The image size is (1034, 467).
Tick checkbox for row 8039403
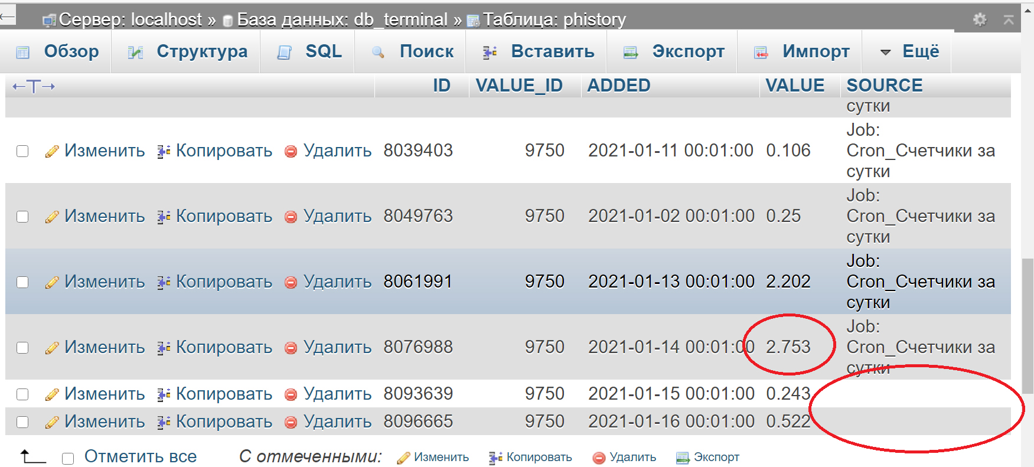(22, 151)
